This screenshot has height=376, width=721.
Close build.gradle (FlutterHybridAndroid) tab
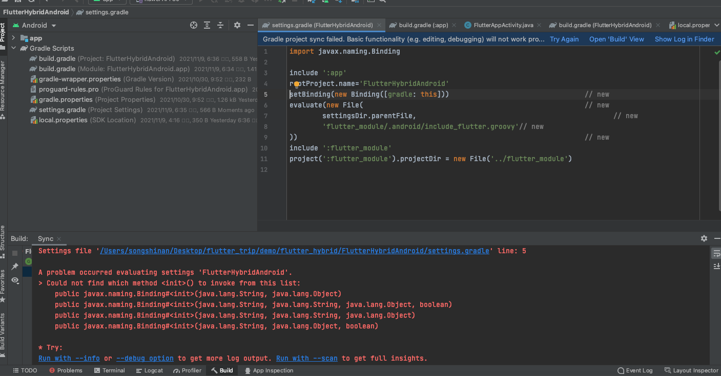pos(657,25)
